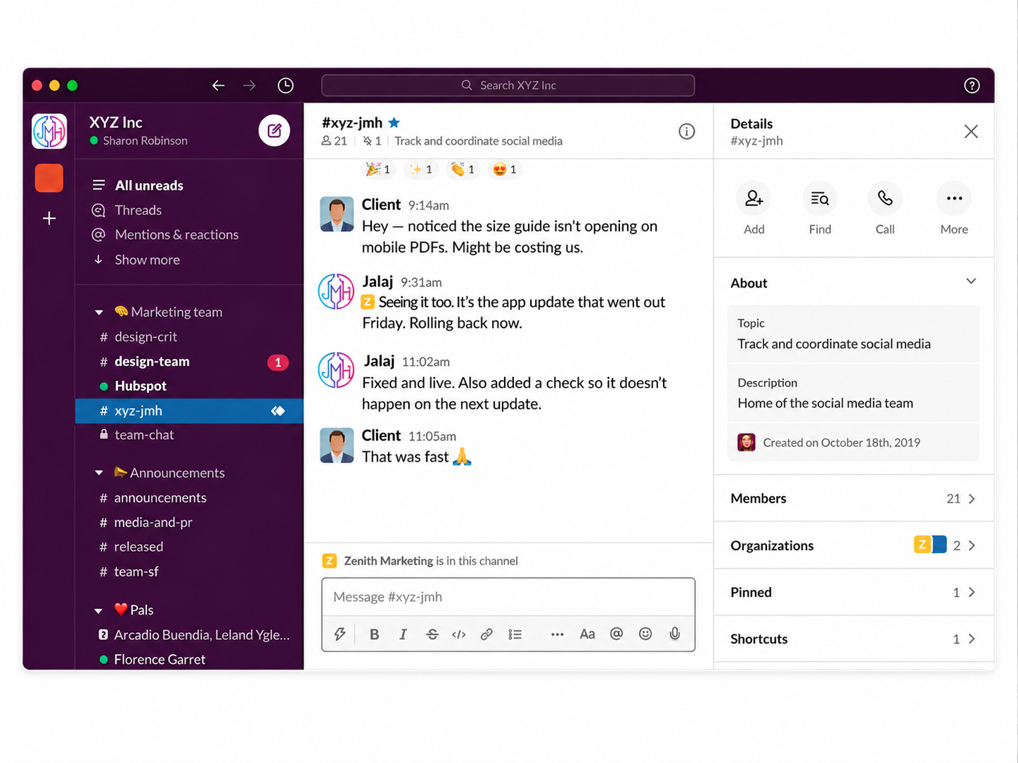Image resolution: width=1018 pixels, height=763 pixels.
Task: Click the code formatting icon
Action: 459,634
